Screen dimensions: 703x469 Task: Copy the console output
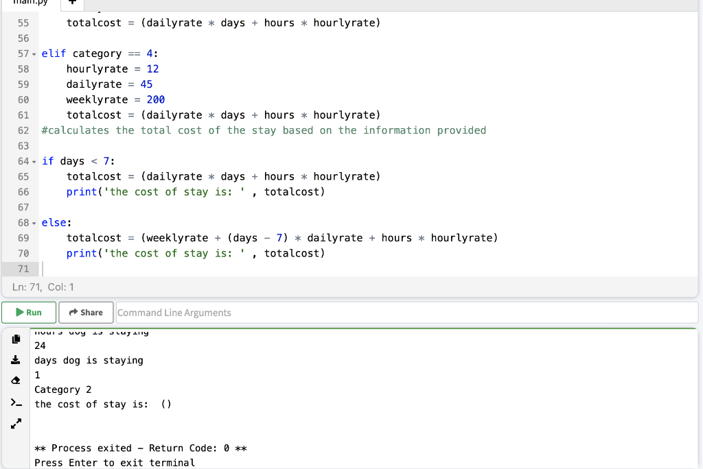click(16, 338)
